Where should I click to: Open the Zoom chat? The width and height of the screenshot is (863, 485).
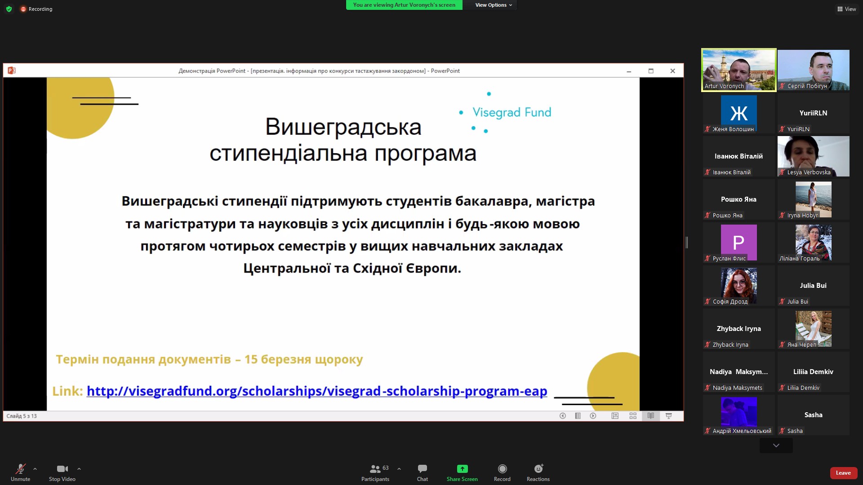422,472
